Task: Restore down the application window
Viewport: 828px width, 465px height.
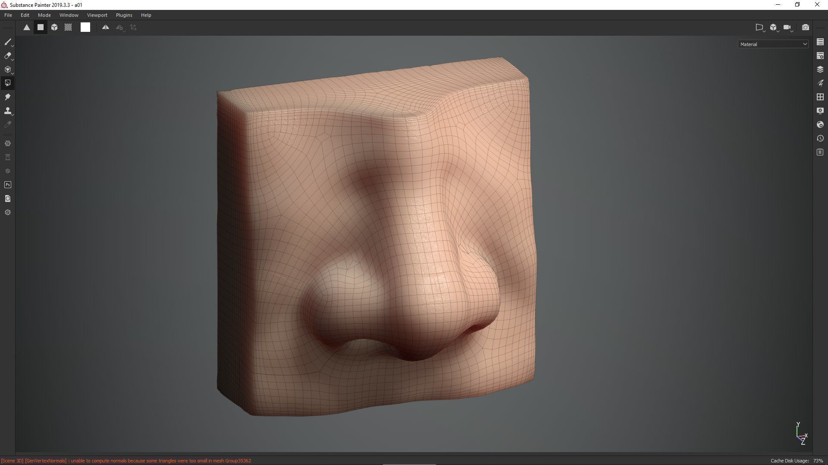Action: (x=797, y=5)
